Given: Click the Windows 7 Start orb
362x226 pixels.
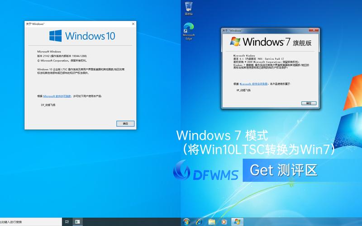Looking at the screenshot, I should click(186, 222).
